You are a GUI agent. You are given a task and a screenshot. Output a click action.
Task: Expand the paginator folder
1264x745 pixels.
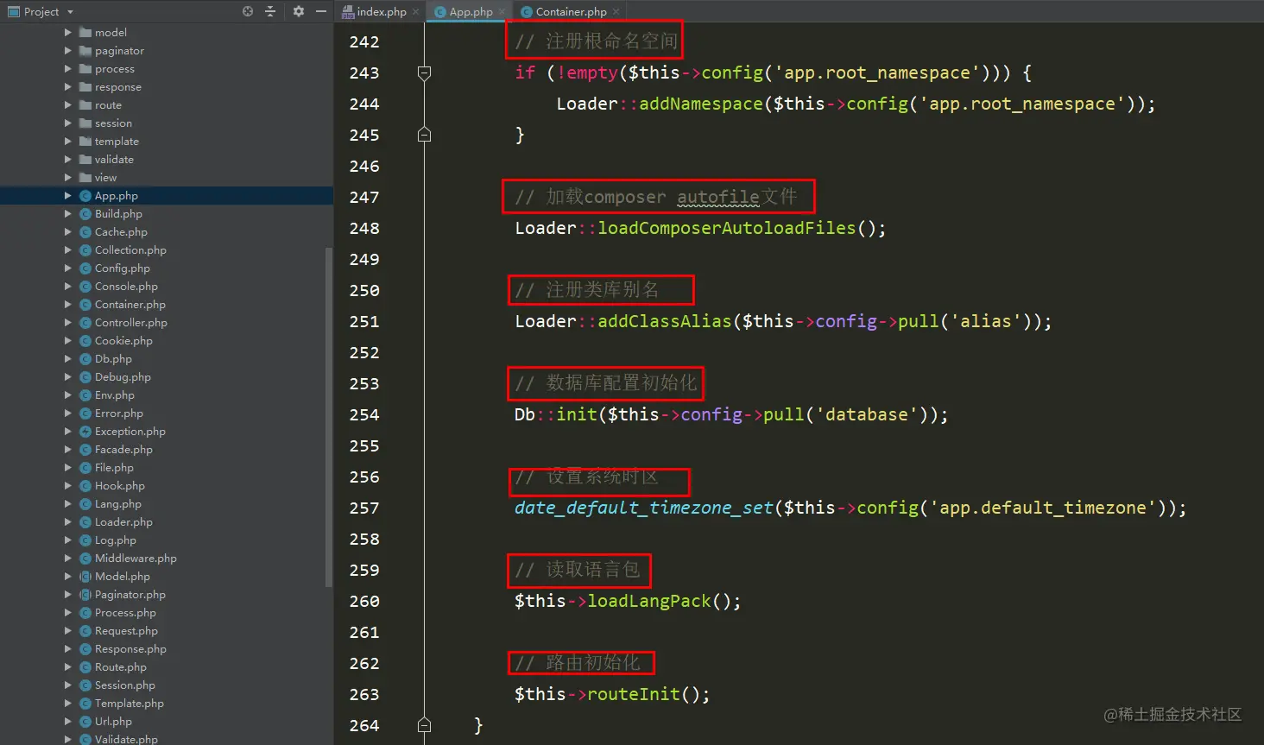click(x=68, y=50)
